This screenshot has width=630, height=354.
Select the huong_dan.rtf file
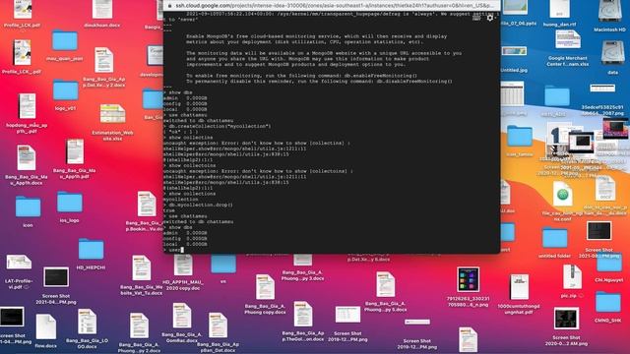tap(560, 10)
